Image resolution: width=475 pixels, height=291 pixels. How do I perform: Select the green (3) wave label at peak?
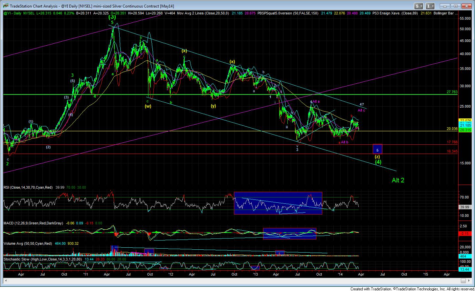pyautogui.click(x=112, y=17)
